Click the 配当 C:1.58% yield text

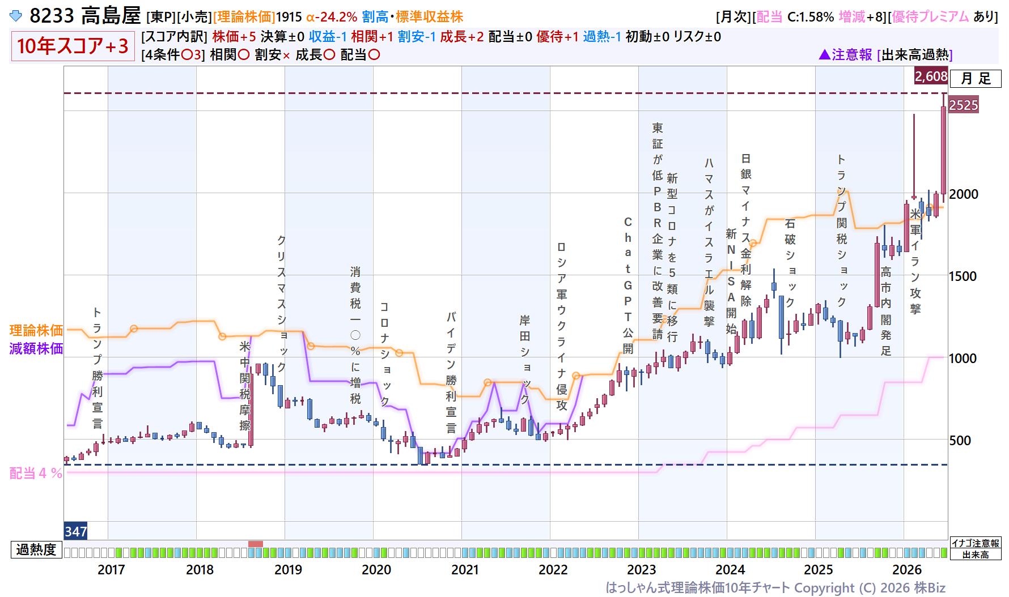(x=795, y=17)
